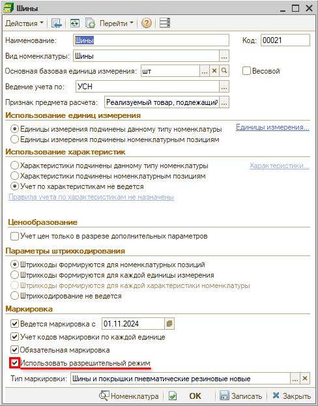
Task: Click the Признак предмета расчета field
Action: coord(162,102)
